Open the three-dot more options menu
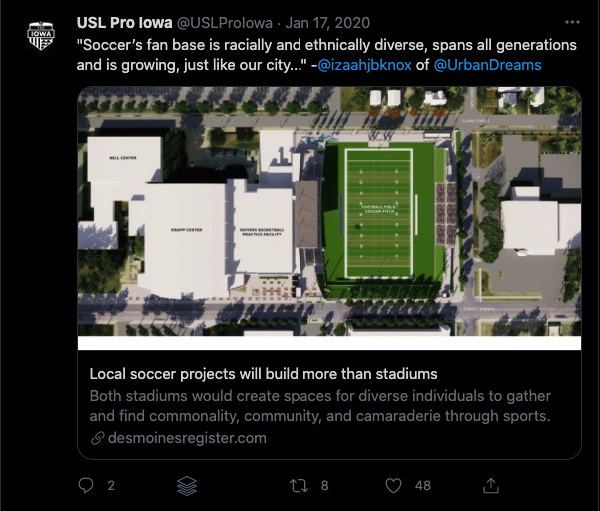The width and height of the screenshot is (600, 511). tap(572, 22)
